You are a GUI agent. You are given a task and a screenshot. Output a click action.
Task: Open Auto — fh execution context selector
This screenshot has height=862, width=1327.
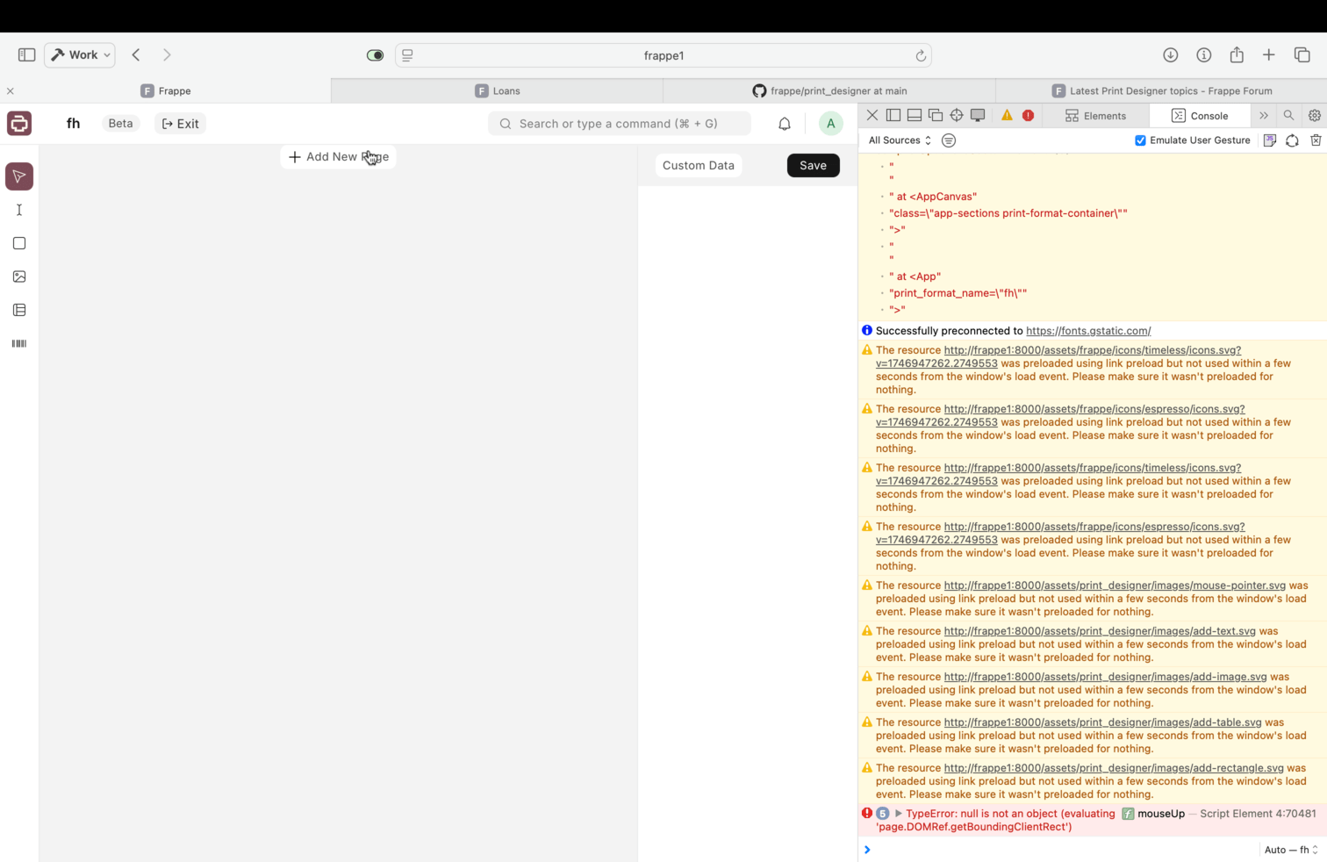[x=1290, y=850]
